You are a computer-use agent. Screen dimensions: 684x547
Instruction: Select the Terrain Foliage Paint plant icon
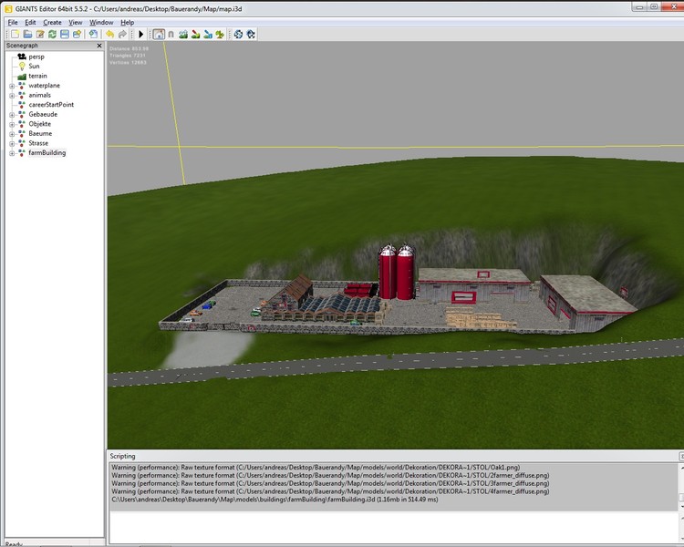point(220,34)
